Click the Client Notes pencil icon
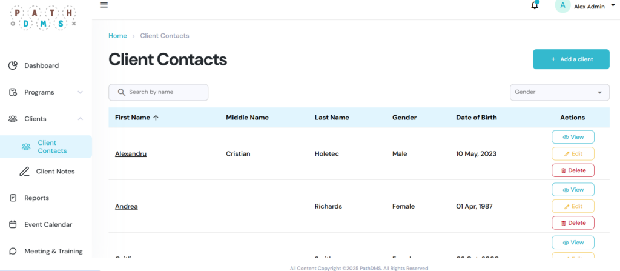This screenshot has height=271, width=620. click(24, 172)
